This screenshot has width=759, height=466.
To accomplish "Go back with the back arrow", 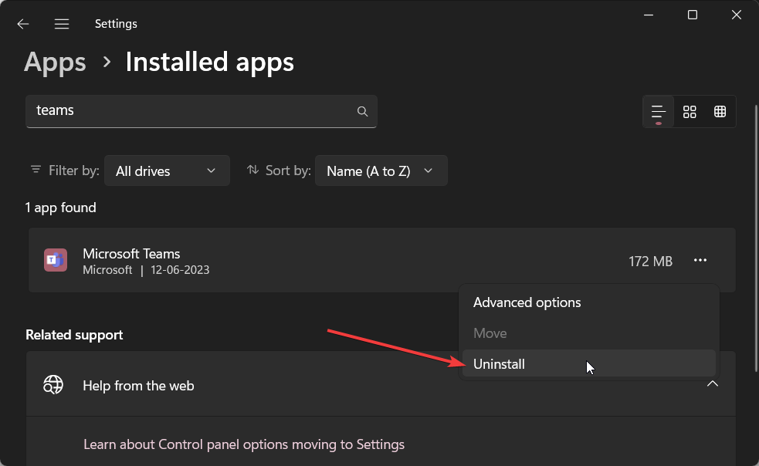I will 22,24.
